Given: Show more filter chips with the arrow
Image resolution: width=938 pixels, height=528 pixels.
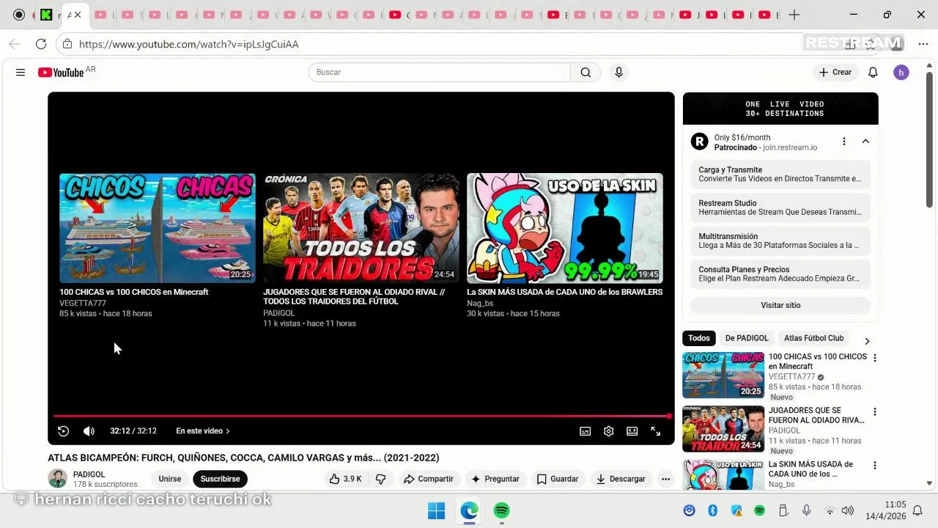Looking at the screenshot, I should (x=867, y=341).
